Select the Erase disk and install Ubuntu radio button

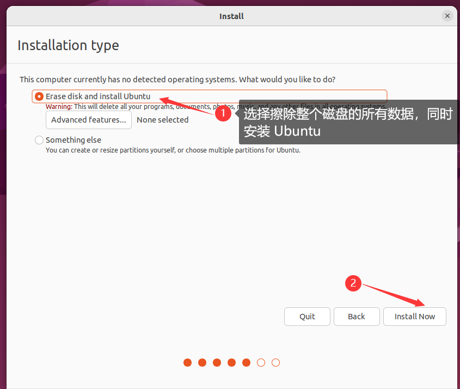coord(39,96)
